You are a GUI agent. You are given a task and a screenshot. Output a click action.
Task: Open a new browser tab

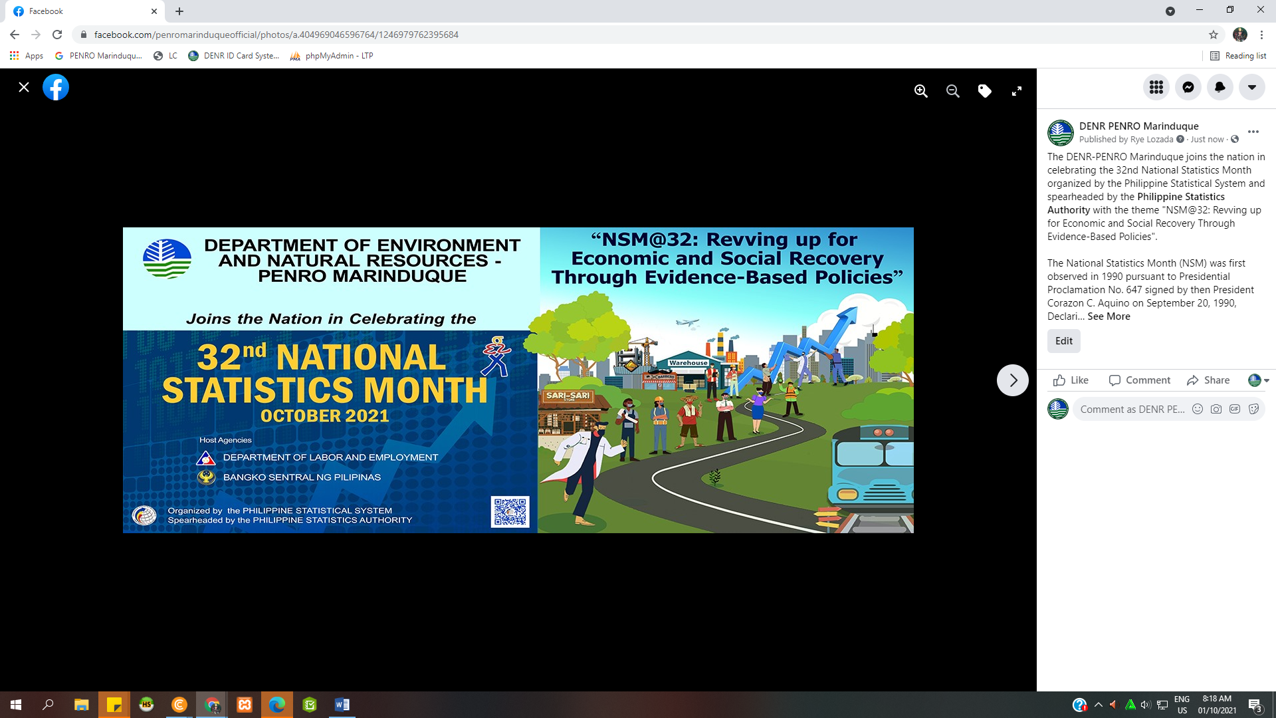coord(179,11)
